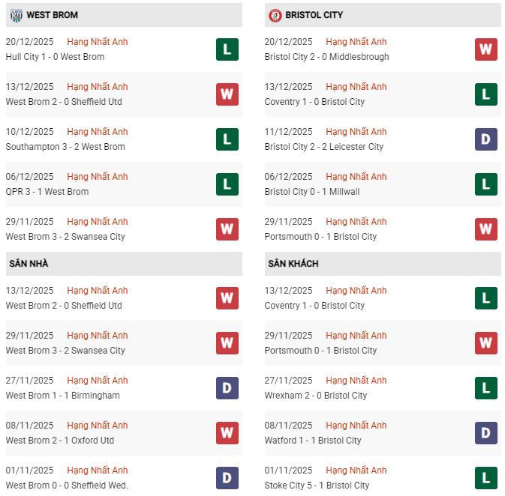Click the West Brom club crest icon
Screen dimensions: 505x496
15,15
